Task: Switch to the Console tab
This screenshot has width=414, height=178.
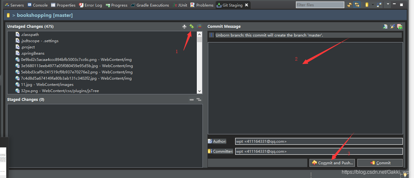Action: (38, 5)
